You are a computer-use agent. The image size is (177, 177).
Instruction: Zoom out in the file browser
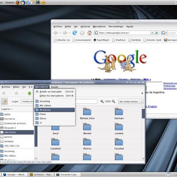(102, 101)
